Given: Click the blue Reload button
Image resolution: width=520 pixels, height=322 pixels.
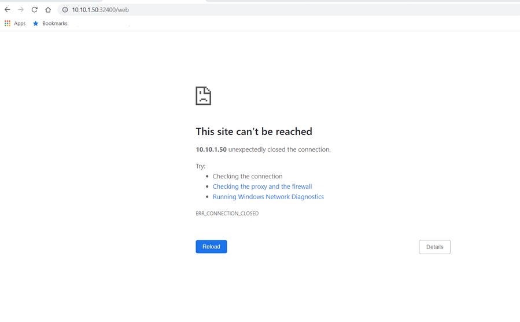Looking at the screenshot, I should 211,247.
